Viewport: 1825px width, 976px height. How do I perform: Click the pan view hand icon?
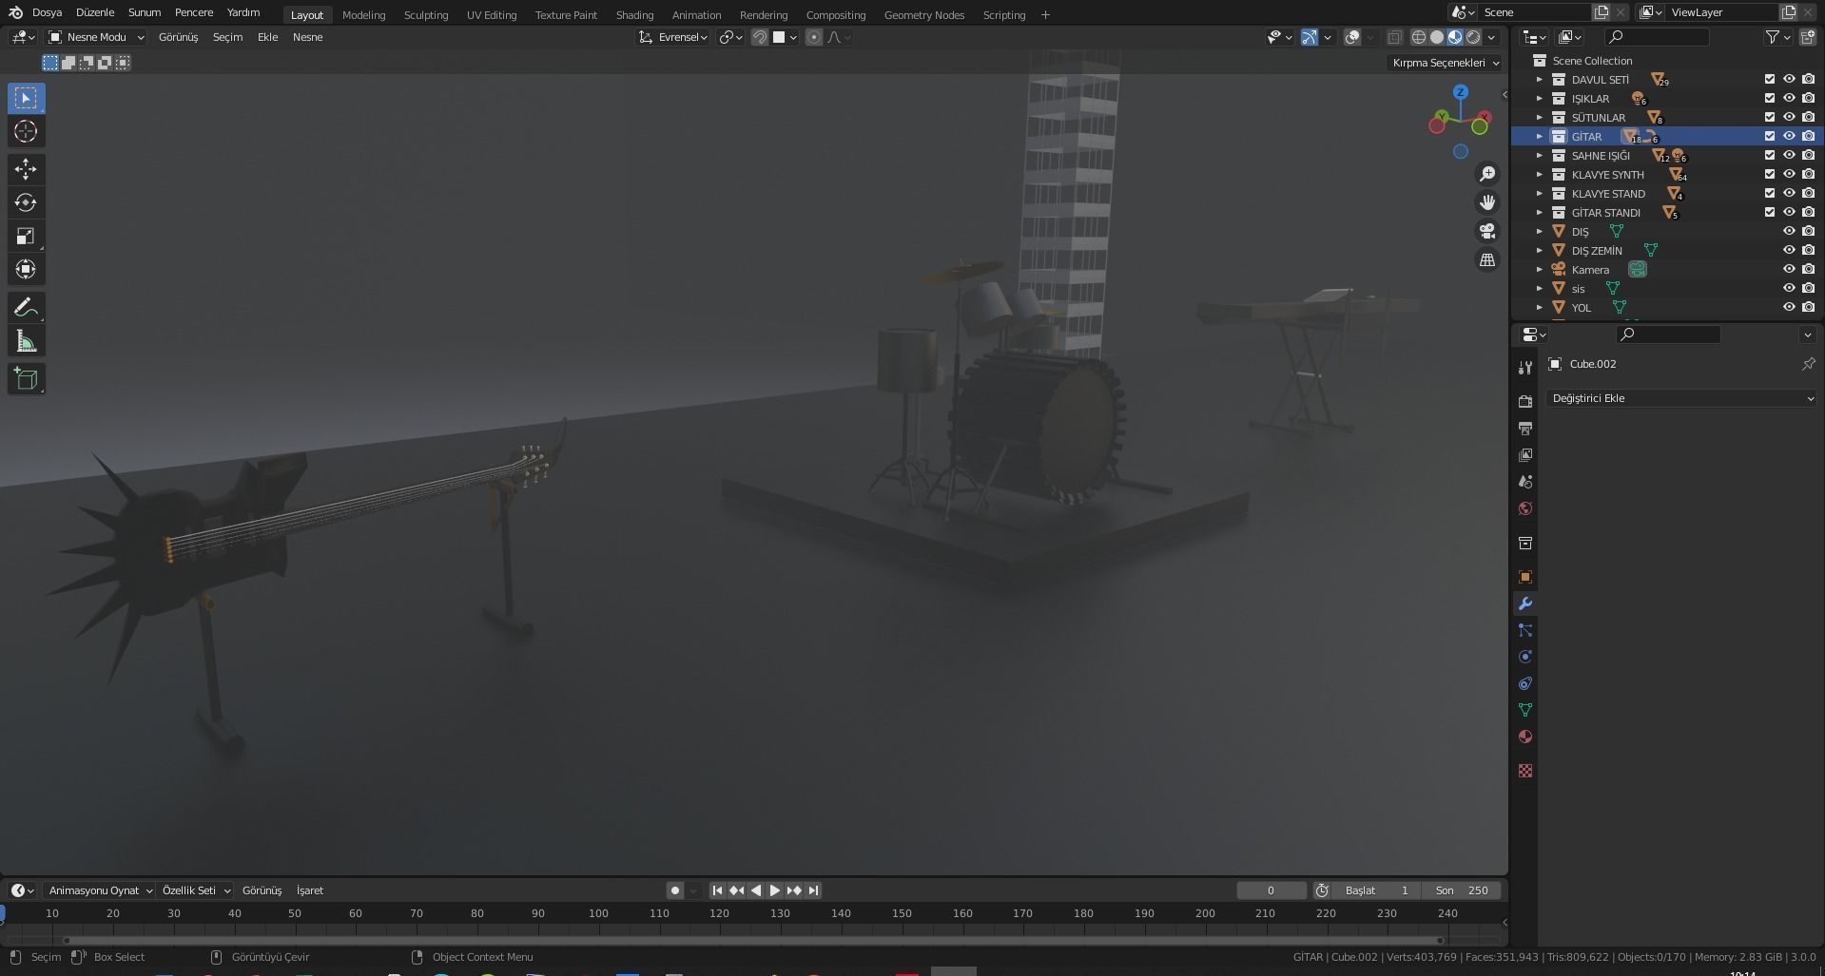[x=1487, y=202]
